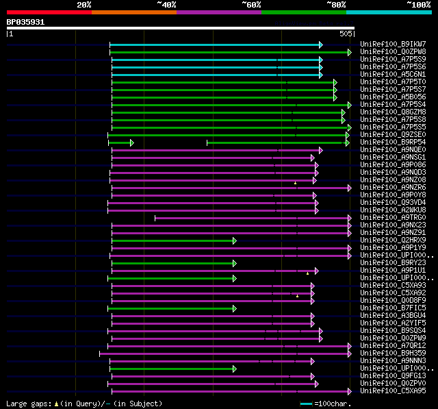Click the arrowhead ending UniRef100_A9NSG1 alignment
Image resolution: width=438 pixels, height=409 pixels.
pyautogui.click(x=313, y=158)
